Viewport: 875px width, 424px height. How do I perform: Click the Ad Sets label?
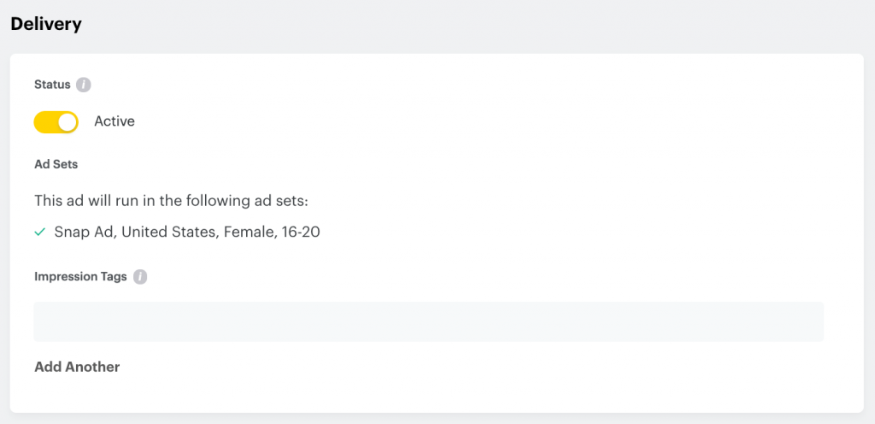pyautogui.click(x=56, y=165)
